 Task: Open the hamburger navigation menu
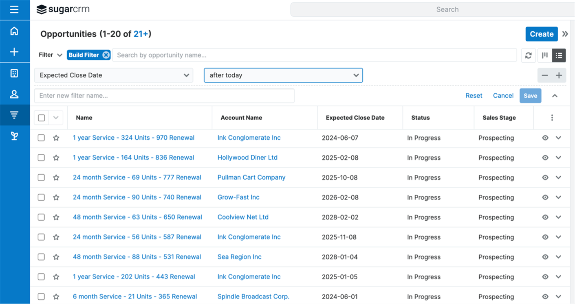(x=14, y=9)
